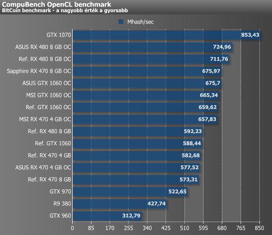Click the 582,68 bar value
Screen dimensions: 272x235
pos(191,156)
